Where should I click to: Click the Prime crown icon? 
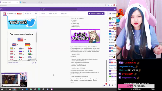pyautogui.click(x=115, y=9)
